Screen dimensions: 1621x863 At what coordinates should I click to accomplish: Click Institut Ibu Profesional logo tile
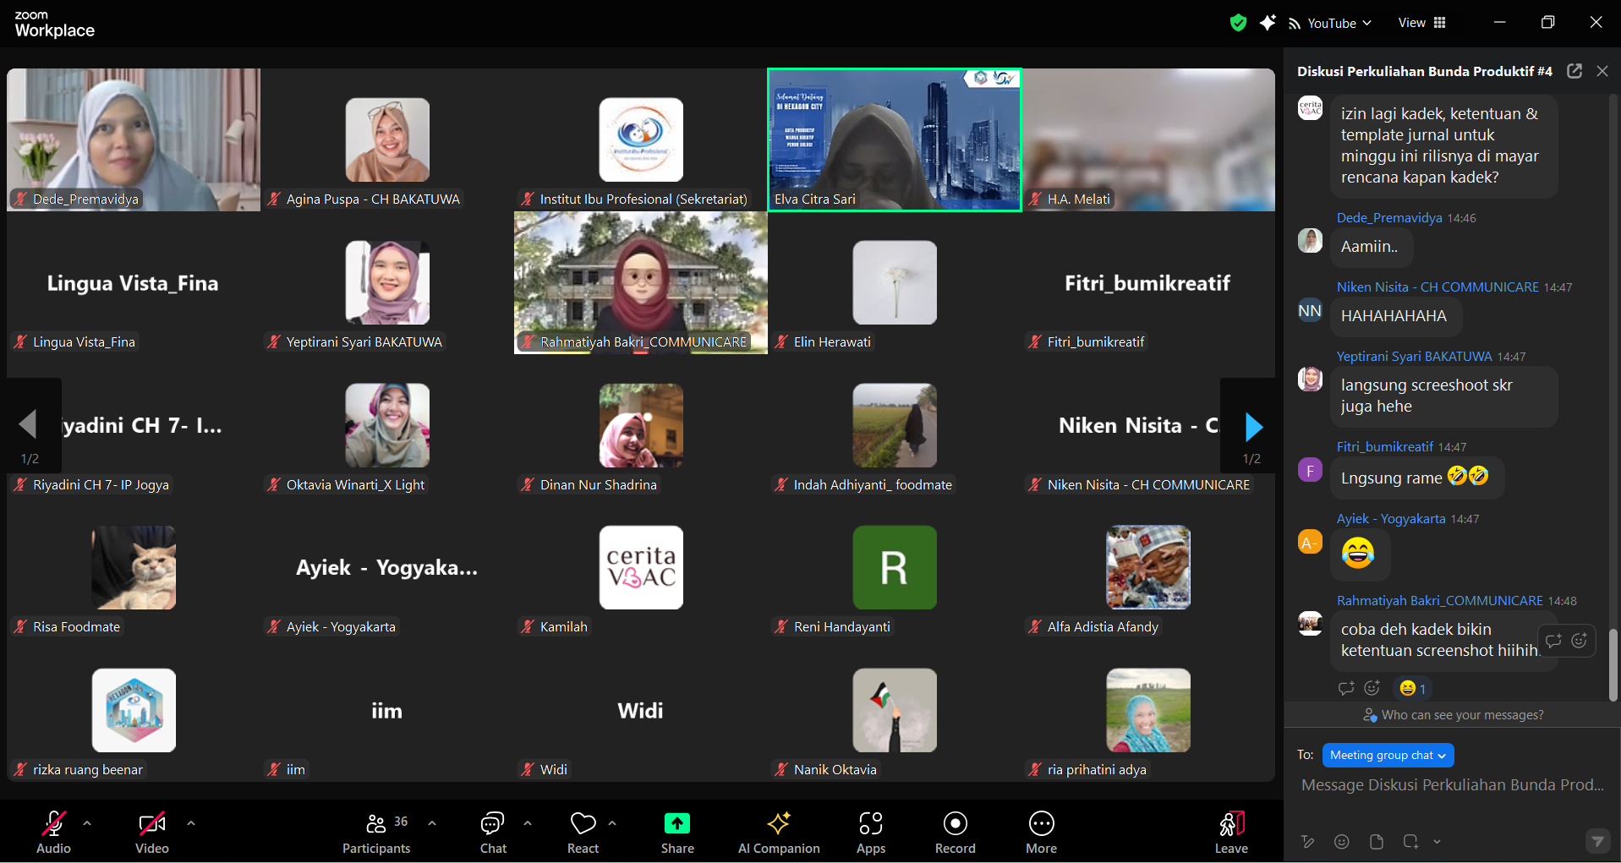[x=641, y=139]
